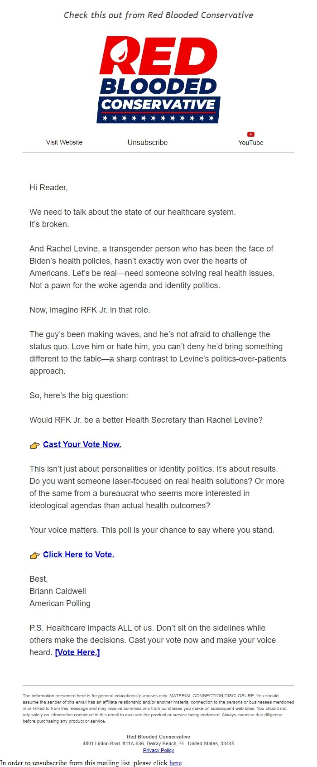Click the [Vote Here.] link in the P.S.

pyautogui.click(x=77, y=652)
